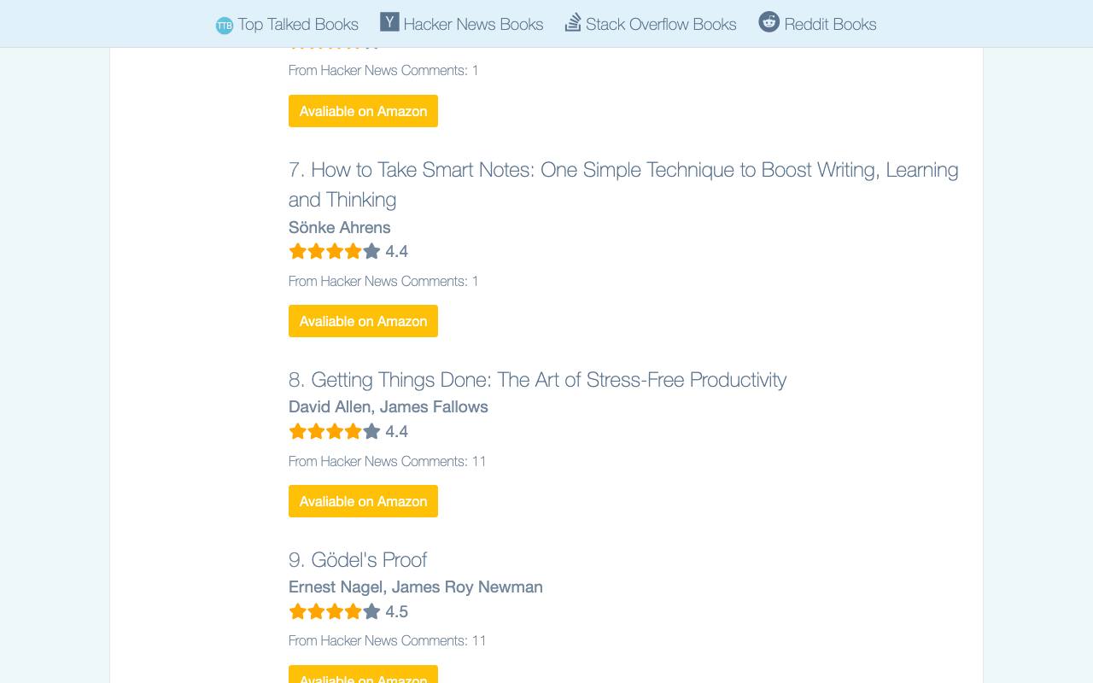Open the Gödel's Proof book title
Screen dimensions: 1093x683
pyautogui.click(x=358, y=559)
